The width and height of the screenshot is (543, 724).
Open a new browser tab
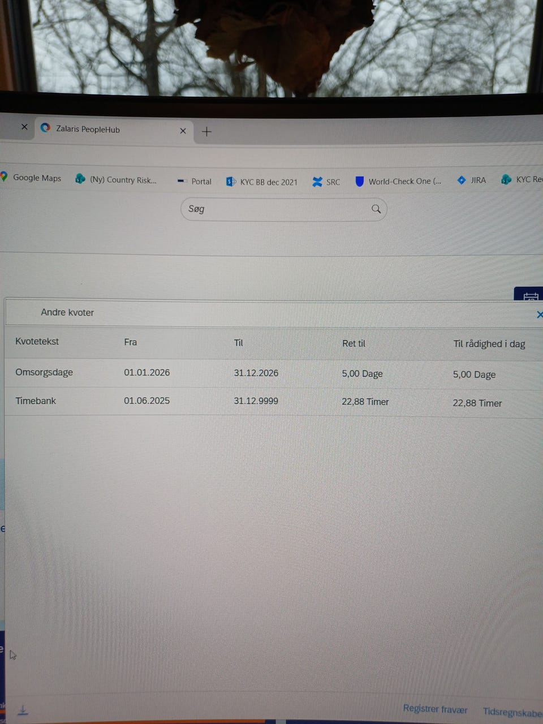206,132
